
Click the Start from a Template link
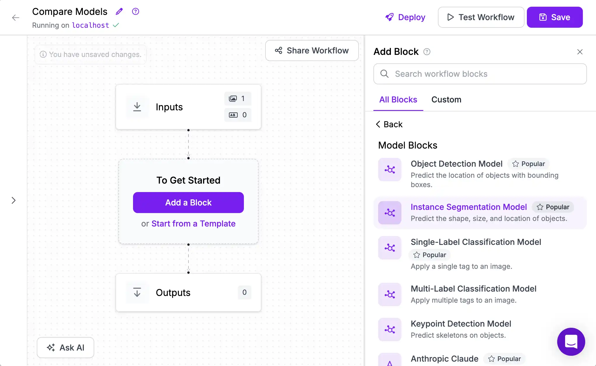193,223
